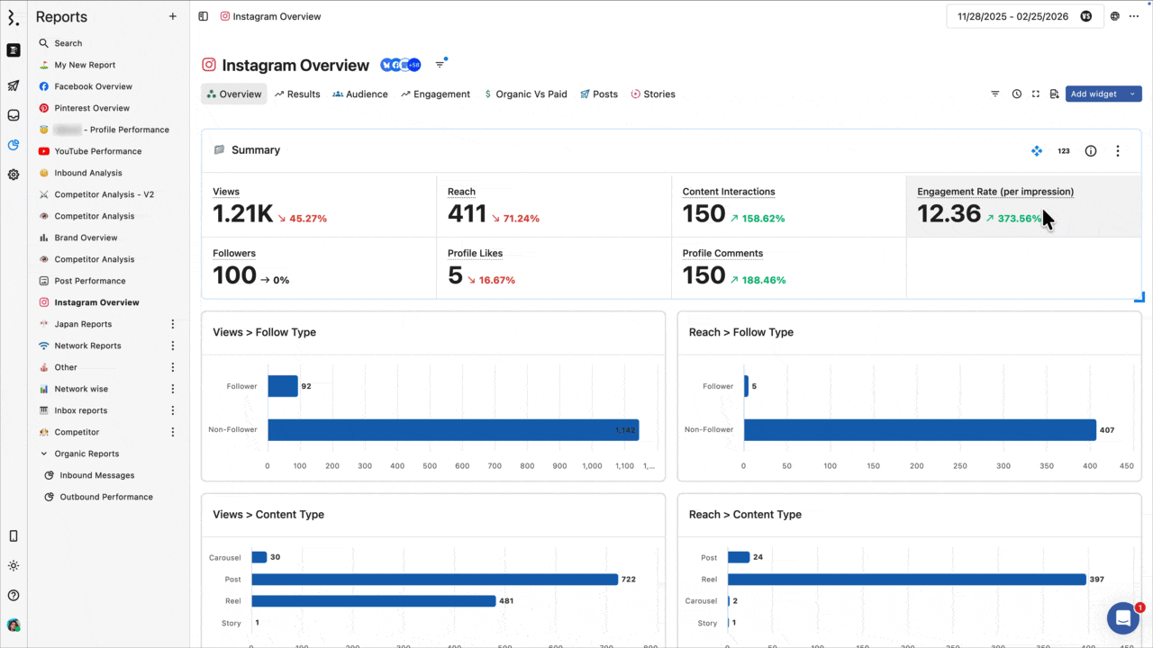Open the date range picker
The width and height of the screenshot is (1153, 648).
click(x=1025, y=16)
